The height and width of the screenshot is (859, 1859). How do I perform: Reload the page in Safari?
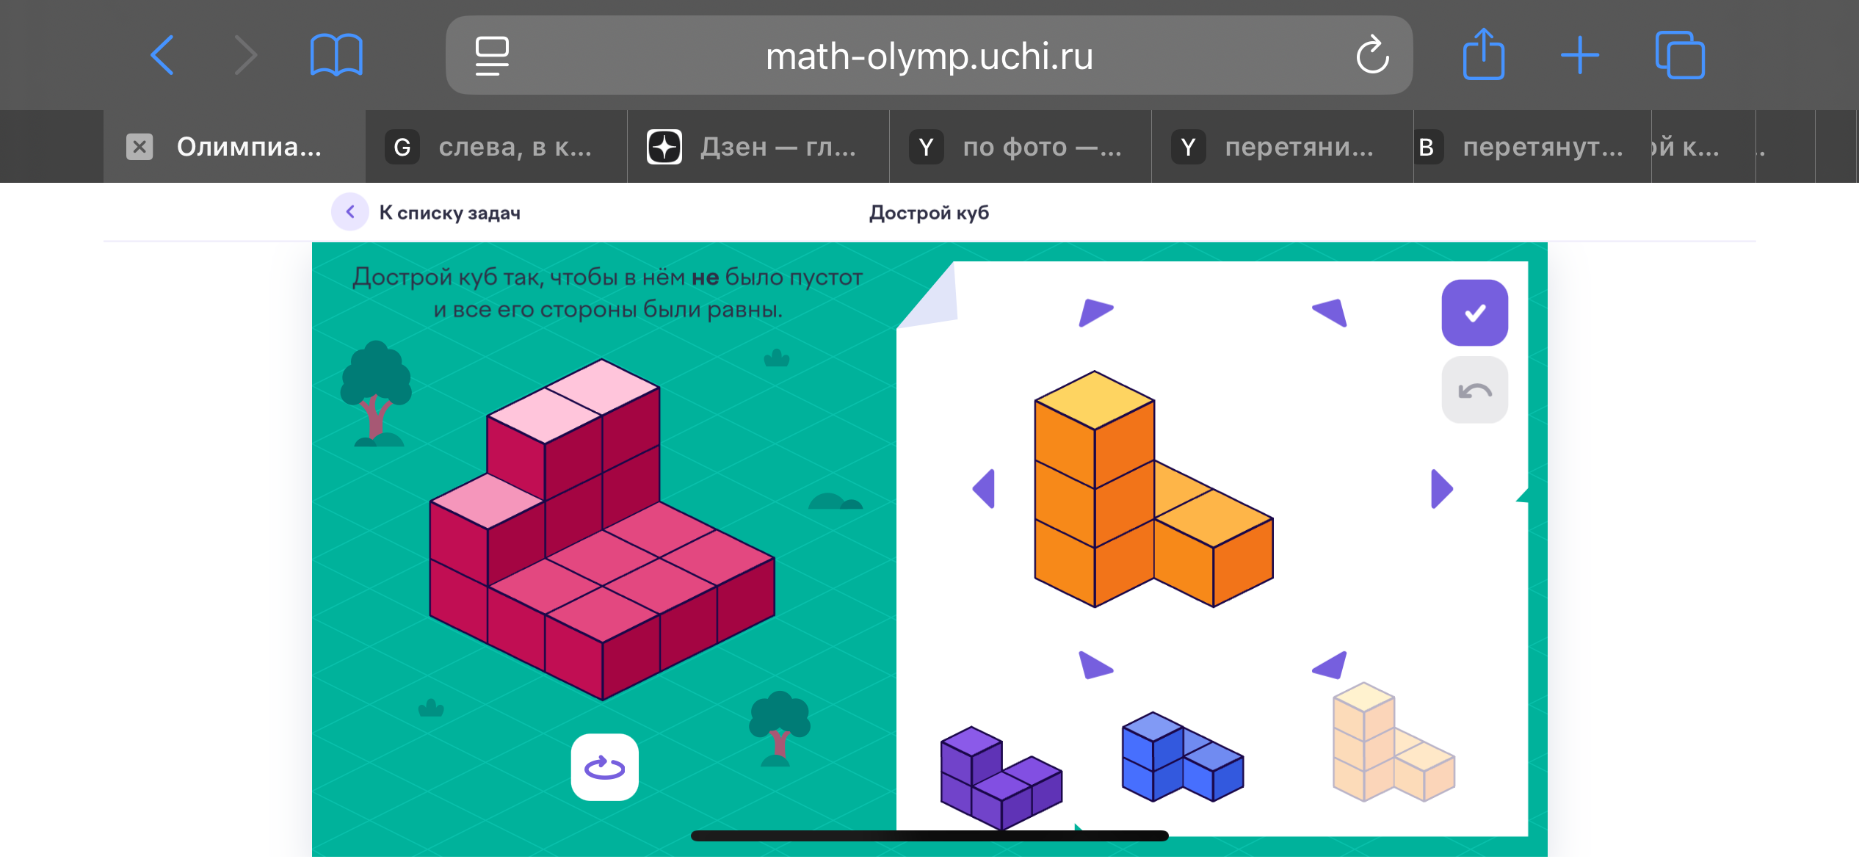pyautogui.click(x=1371, y=56)
